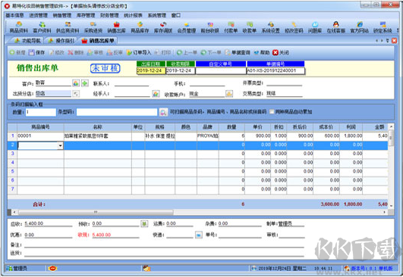The image size is (403, 277).
Task: Click 优惠 discount field showing 0.00
Action: (48, 235)
